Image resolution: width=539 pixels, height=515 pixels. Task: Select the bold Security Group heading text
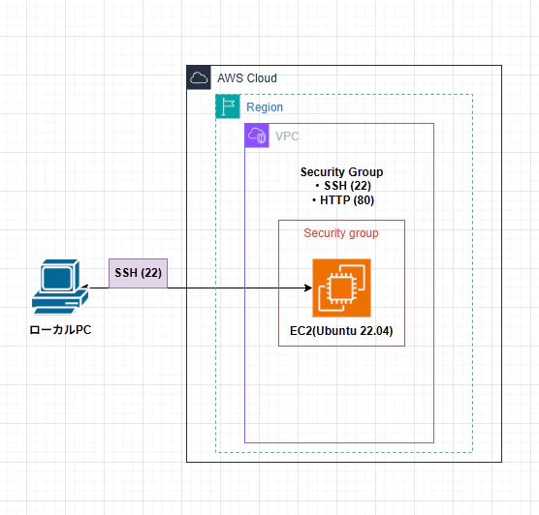(x=341, y=172)
